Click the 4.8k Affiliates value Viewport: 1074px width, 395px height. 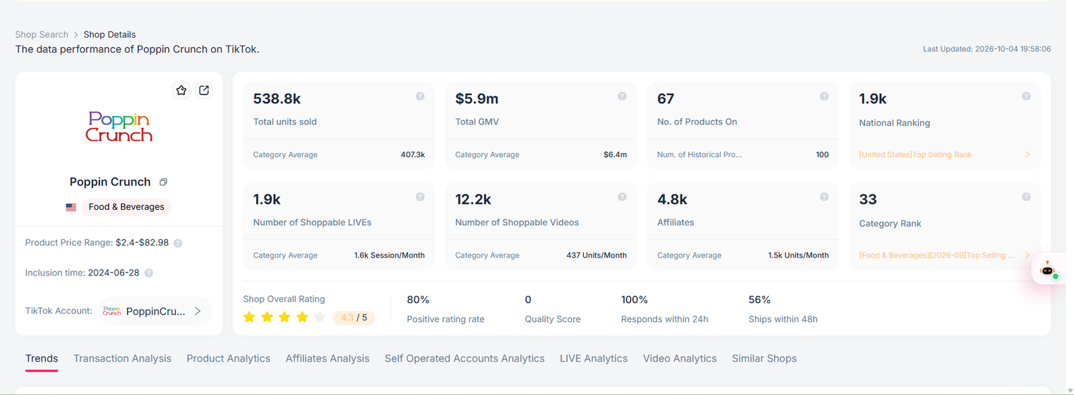672,200
